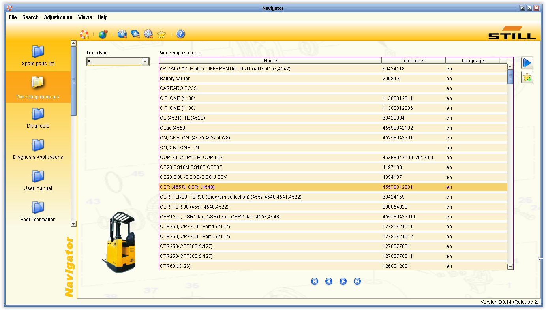Sort the list by Language column header
The height and width of the screenshot is (310, 546).
tap(473, 60)
